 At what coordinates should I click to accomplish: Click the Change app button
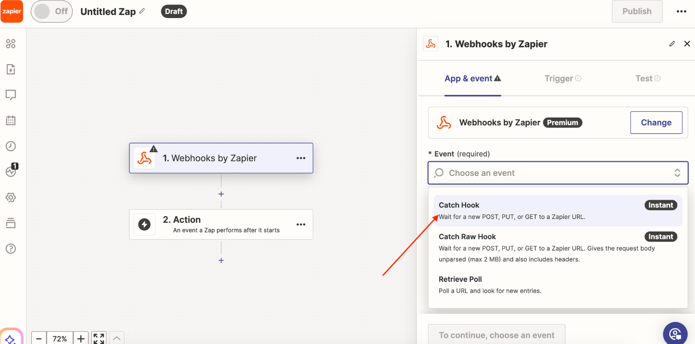[656, 123]
